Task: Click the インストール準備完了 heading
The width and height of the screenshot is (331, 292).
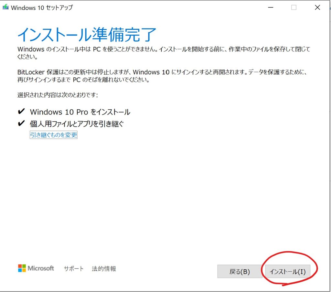Action: [x=87, y=35]
